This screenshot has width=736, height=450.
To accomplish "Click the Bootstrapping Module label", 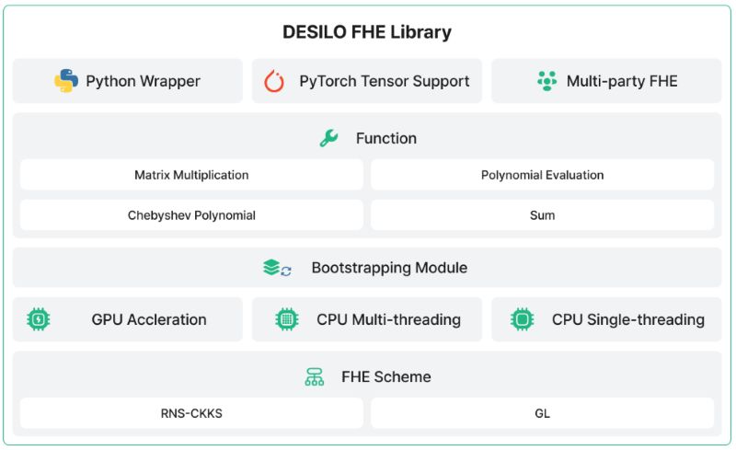I will tap(389, 268).
